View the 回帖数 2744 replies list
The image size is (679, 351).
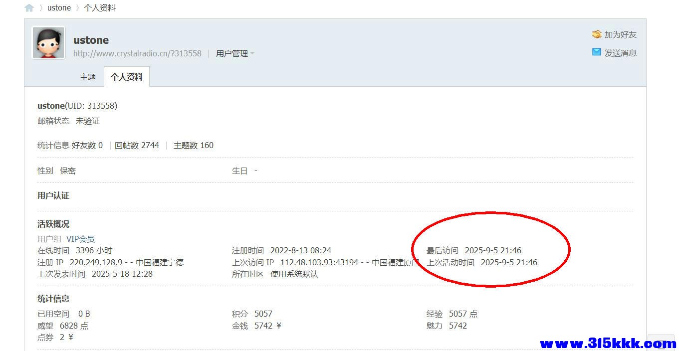[137, 145]
